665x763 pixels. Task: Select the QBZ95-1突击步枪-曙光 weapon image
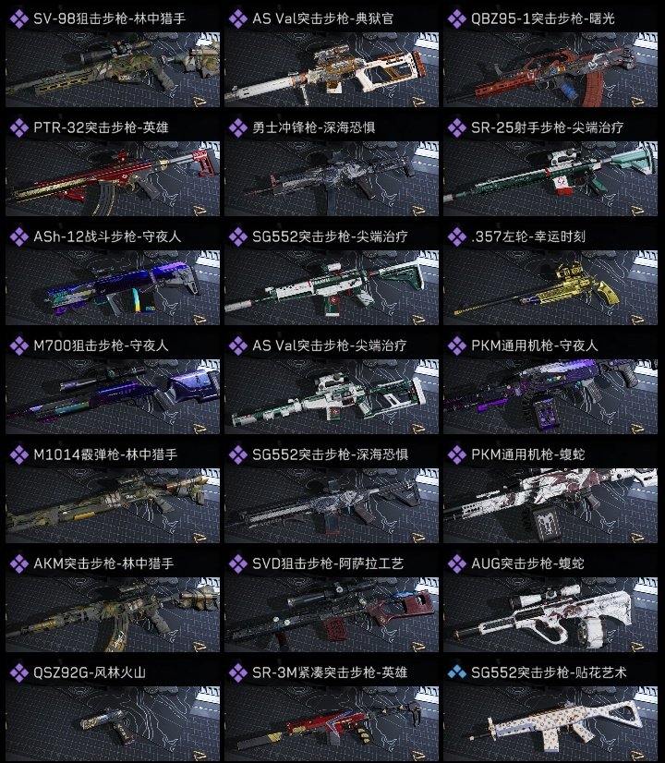(x=550, y=69)
